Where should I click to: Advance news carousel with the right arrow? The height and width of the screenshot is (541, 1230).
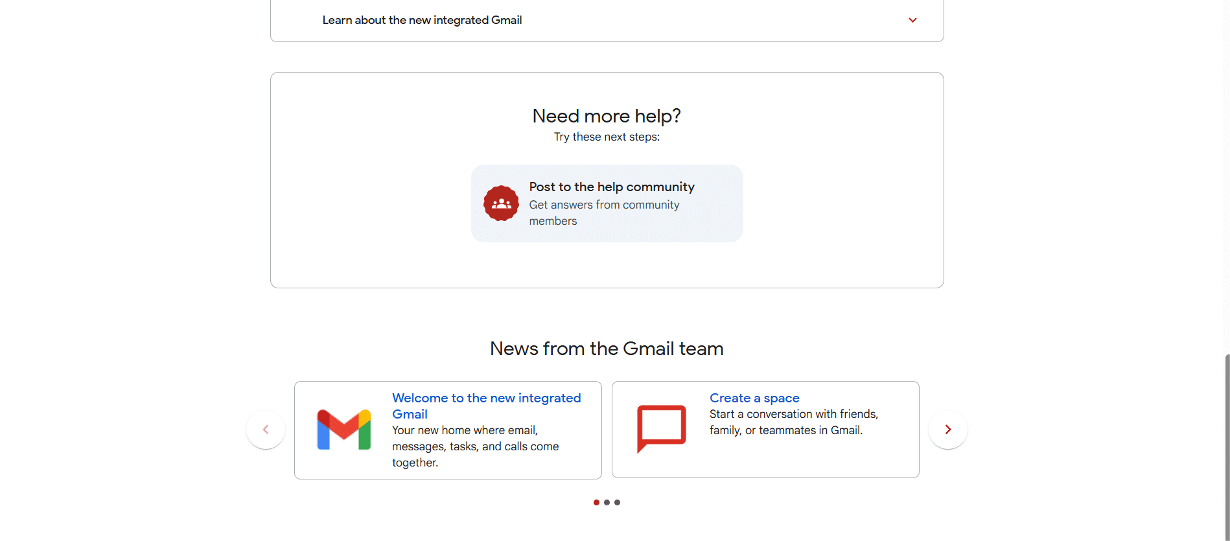947,430
